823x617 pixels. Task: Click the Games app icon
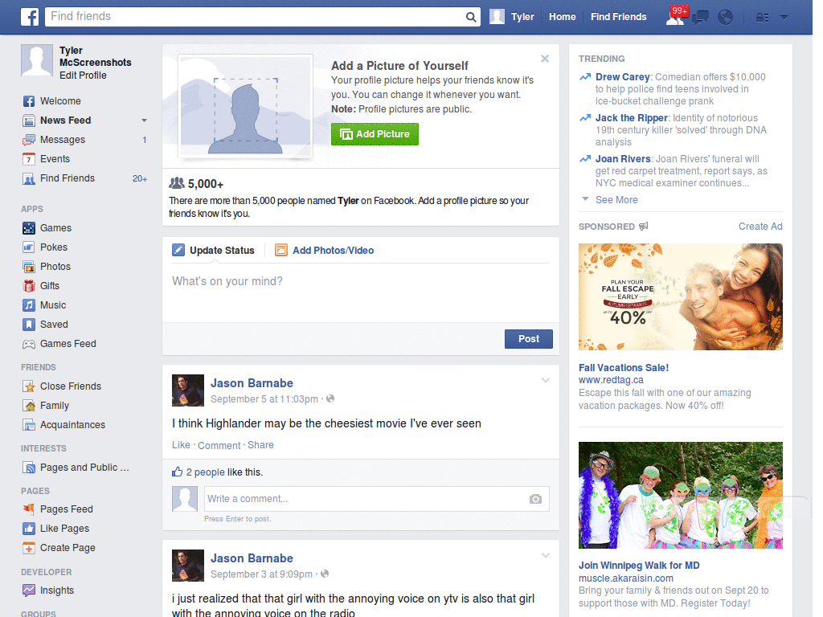click(29, 228)
